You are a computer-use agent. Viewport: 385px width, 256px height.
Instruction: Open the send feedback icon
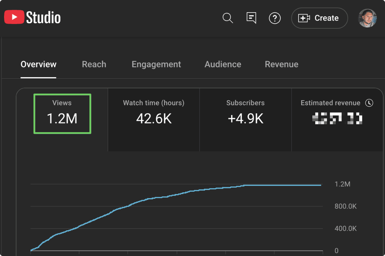pos(251,18)
